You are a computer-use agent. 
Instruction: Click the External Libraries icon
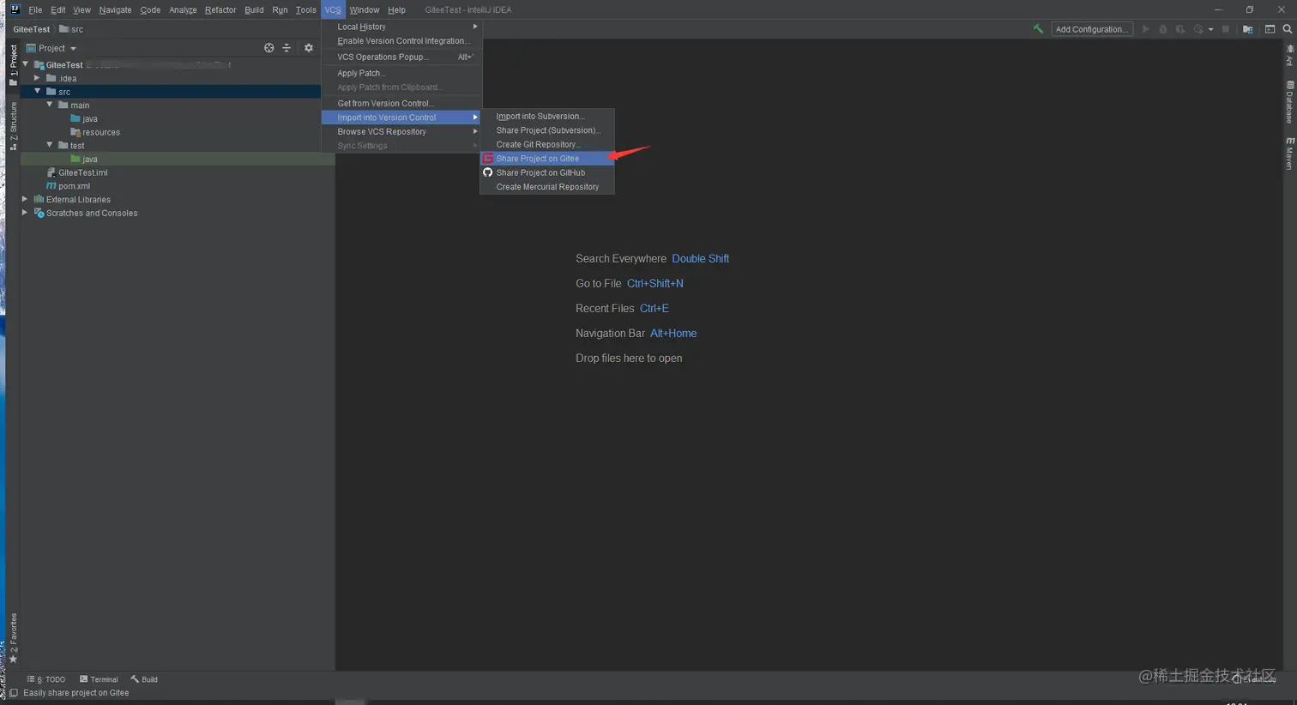(x=39, y=199)
